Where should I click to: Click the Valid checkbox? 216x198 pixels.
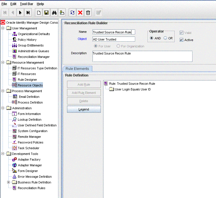pos(181,33)
